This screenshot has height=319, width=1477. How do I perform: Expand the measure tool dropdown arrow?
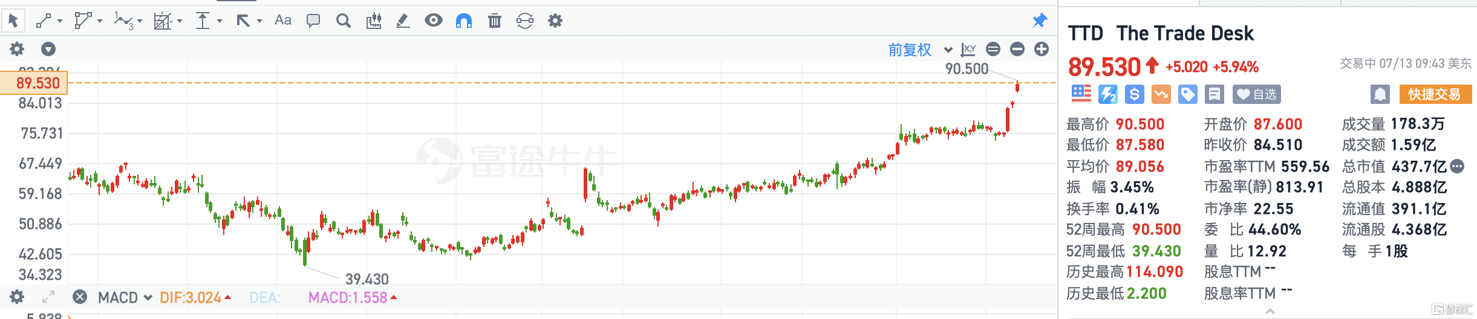[x=220, y=21]
